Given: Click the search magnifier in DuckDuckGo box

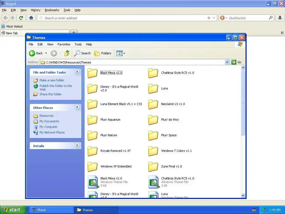Looking at the screenshot, I should point(271,18).
